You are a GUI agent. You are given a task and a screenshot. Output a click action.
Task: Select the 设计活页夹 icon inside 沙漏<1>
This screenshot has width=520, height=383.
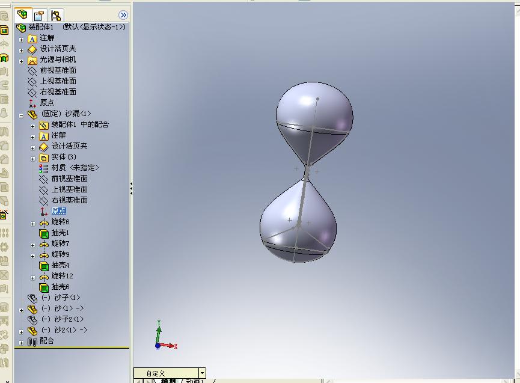click(x=44, y=147)
